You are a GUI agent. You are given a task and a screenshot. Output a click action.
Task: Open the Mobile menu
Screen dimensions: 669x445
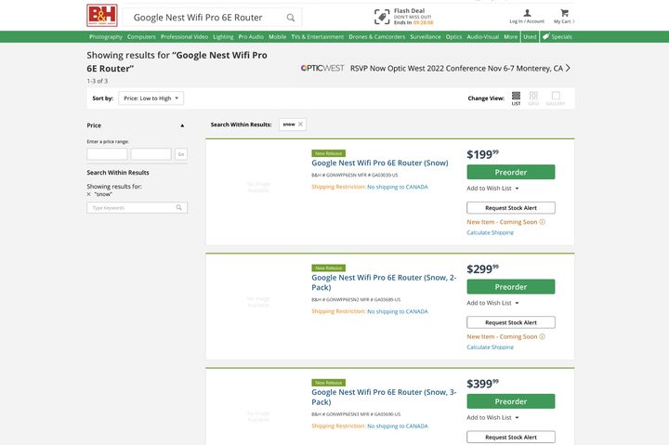coord(277,36)
